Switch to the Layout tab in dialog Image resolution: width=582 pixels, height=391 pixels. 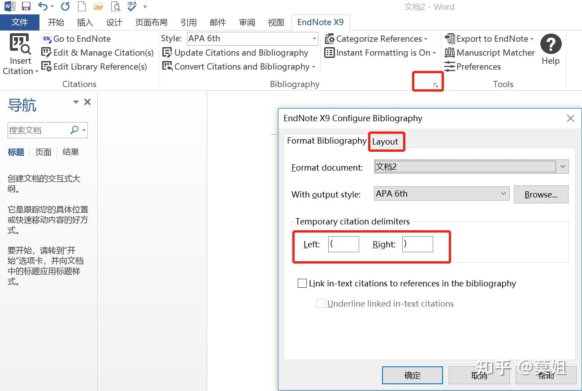[385, 142]
